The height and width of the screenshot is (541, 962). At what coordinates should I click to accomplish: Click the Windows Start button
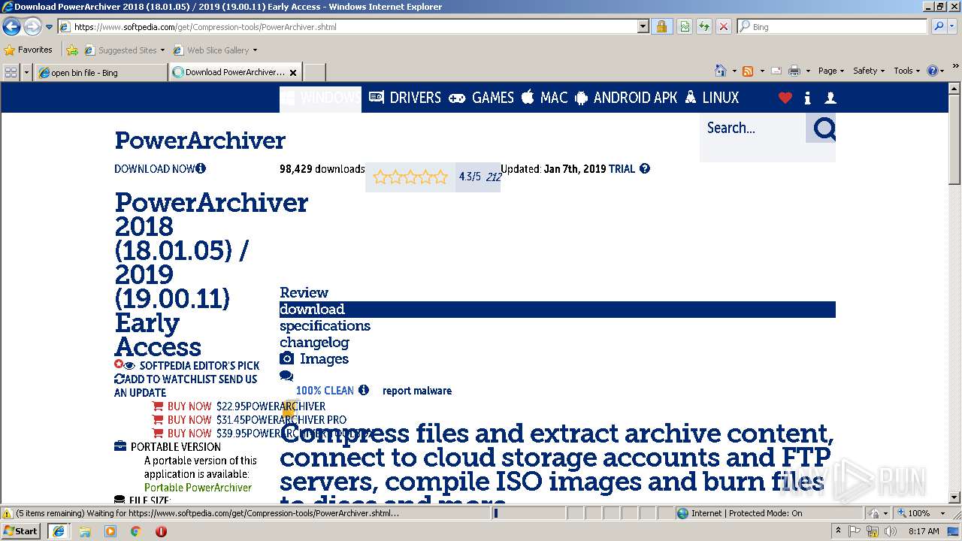[x=20, y=530]
